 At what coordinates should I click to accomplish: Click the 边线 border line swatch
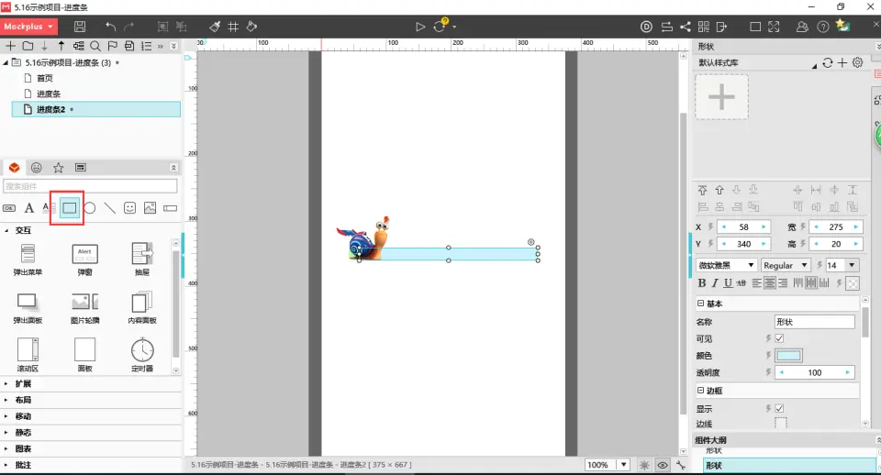(781, 423)
